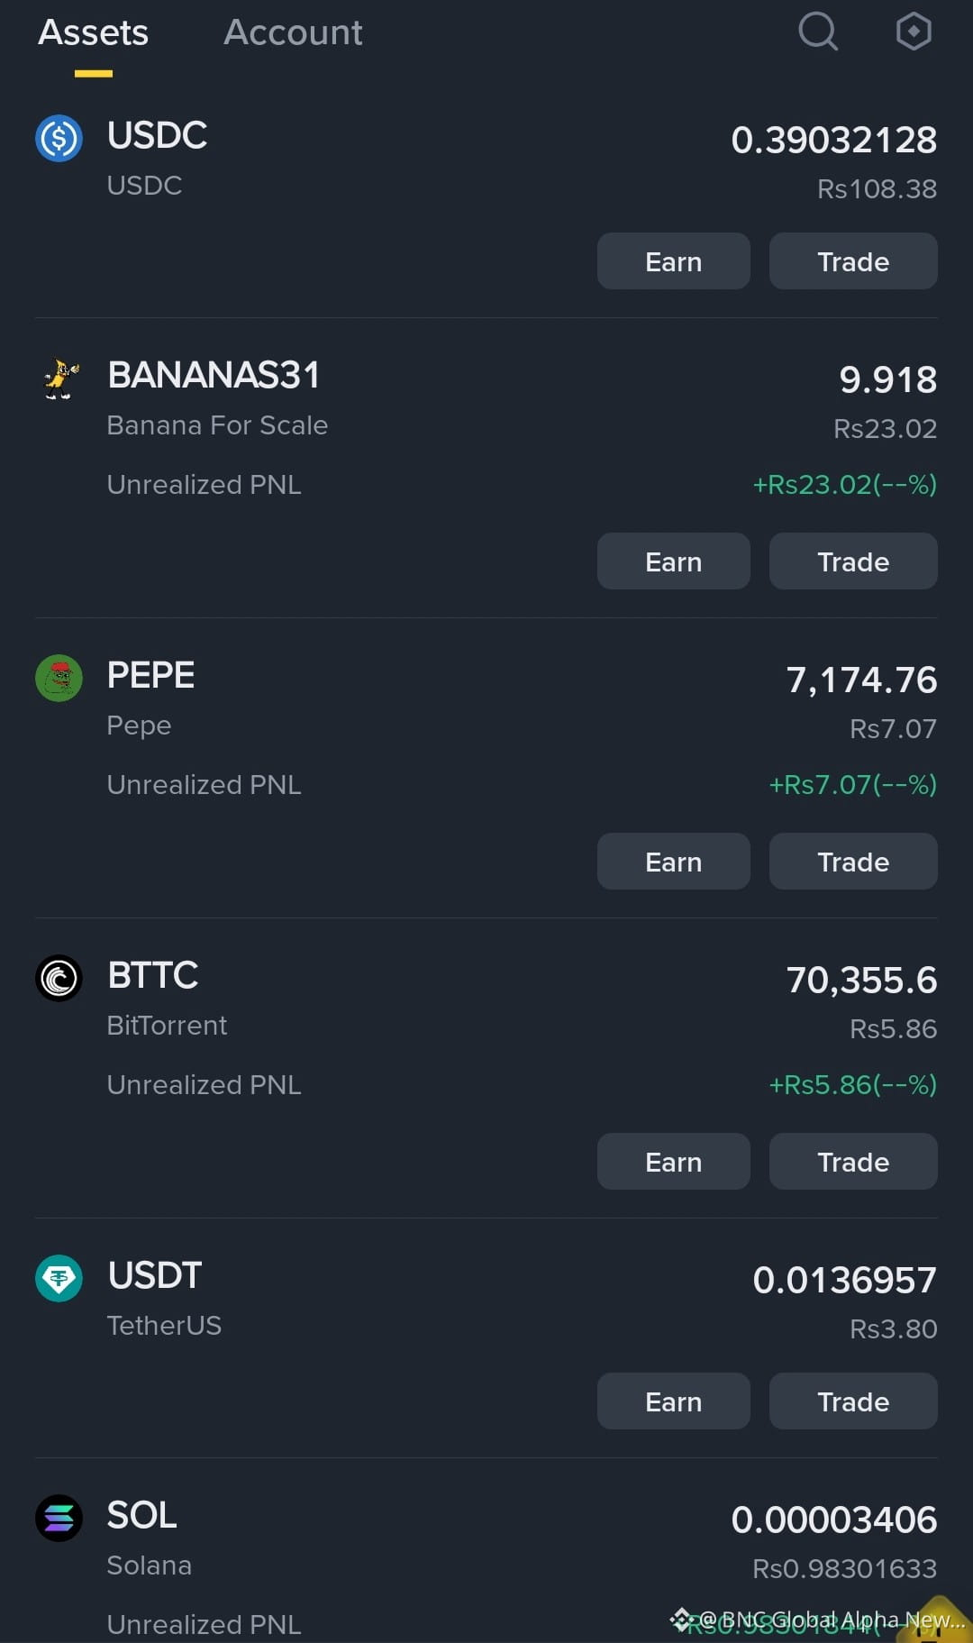Image resolution: width=973 pixels, height=1643 pixels.
Task: Click Earn for BANANAS31
Action: tap(673, 561)
